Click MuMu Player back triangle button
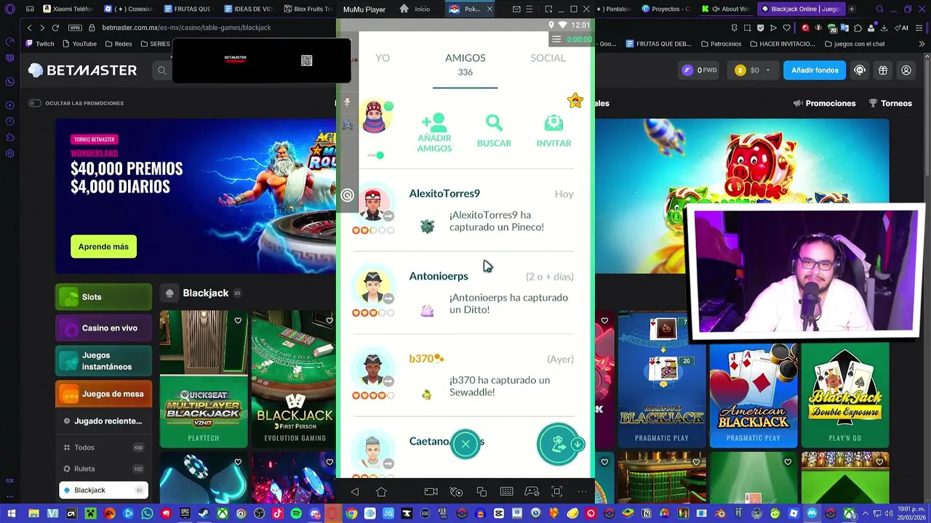This screenshot has height=523, width=931. tap(355, 492)
